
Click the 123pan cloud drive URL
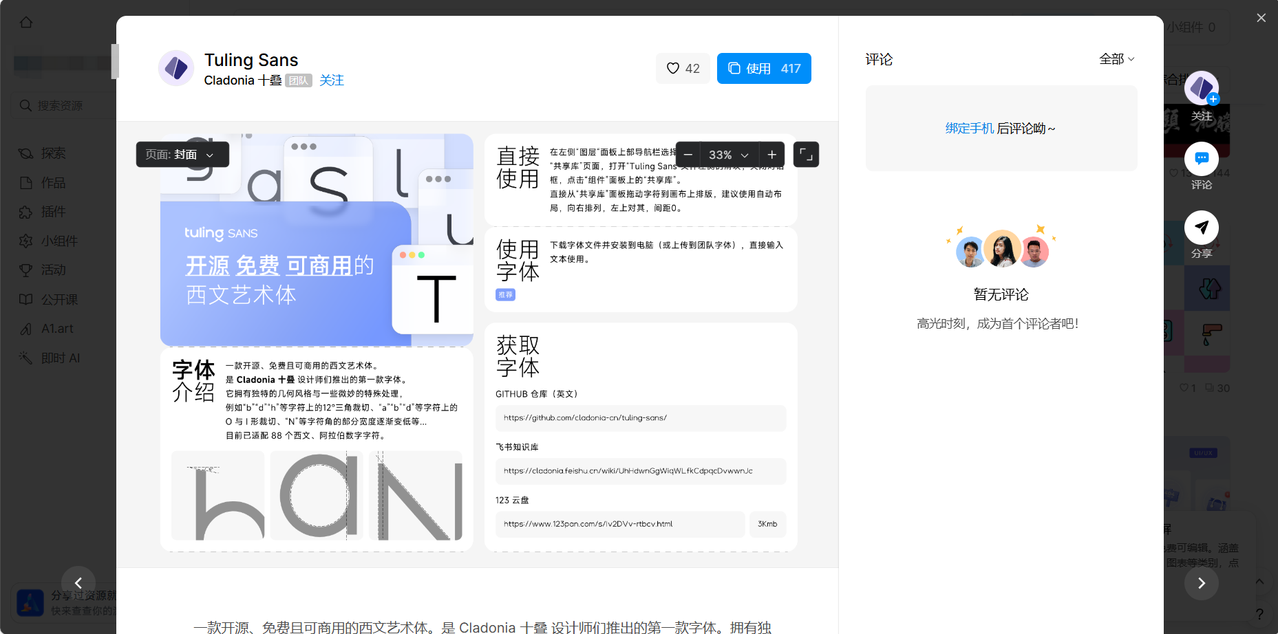coord(620,524)
